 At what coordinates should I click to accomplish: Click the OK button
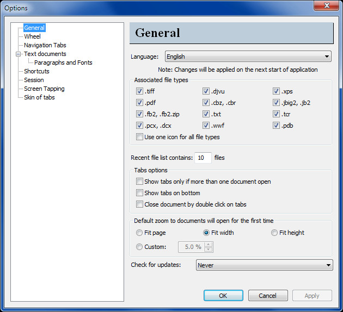click(223, 296)
